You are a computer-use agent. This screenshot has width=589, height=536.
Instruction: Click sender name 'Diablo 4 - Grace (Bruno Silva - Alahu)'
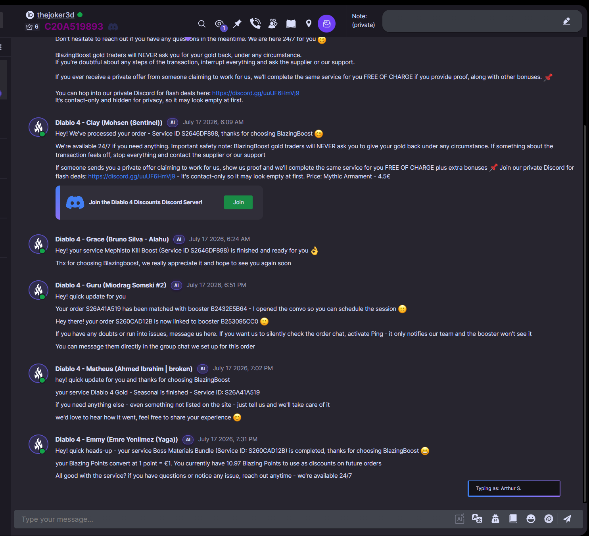(112, 239)
